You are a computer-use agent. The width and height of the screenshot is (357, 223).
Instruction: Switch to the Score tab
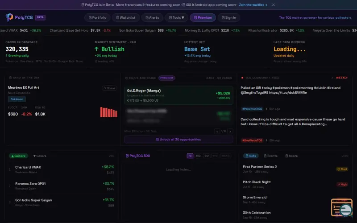(291, 156)
